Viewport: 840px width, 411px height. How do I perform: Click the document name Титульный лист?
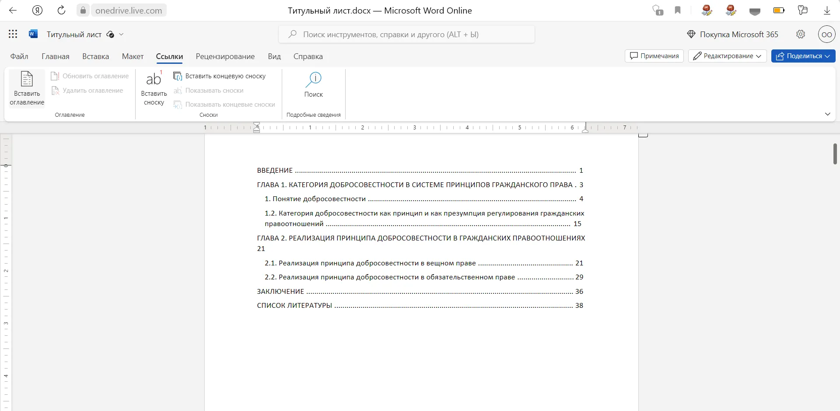click(x=74, y=35)
